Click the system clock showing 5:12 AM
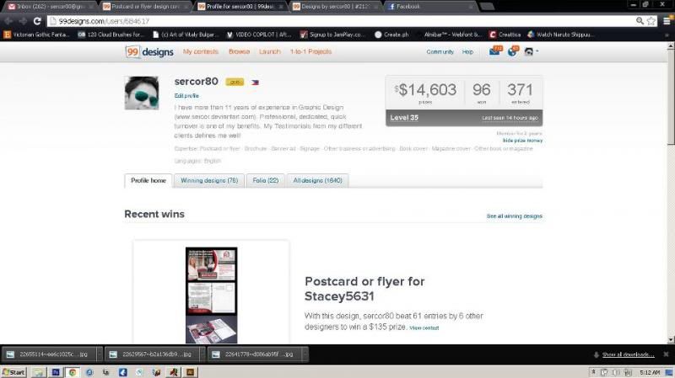Viewport: 675px width, 378px height. (650, 372)
